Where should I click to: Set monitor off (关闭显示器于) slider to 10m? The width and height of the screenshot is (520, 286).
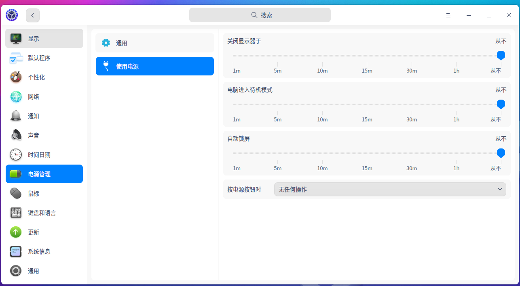(x=322, y=56)
